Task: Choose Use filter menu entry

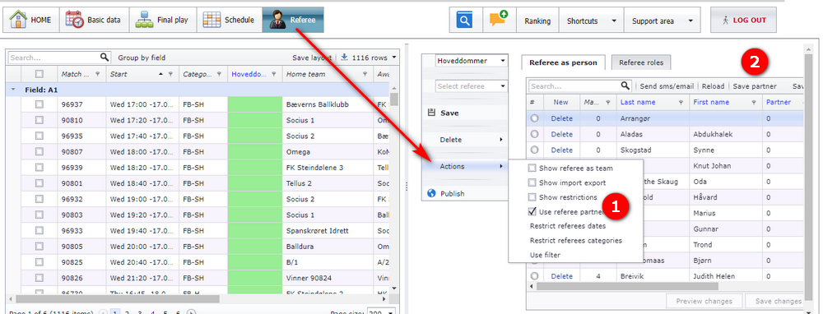Action: tap(545, 256)
